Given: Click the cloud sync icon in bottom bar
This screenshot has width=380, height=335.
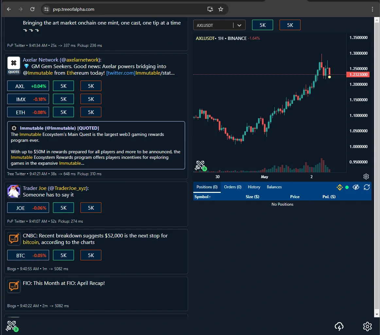Looking at the screenshot, I should coord(339,326).
